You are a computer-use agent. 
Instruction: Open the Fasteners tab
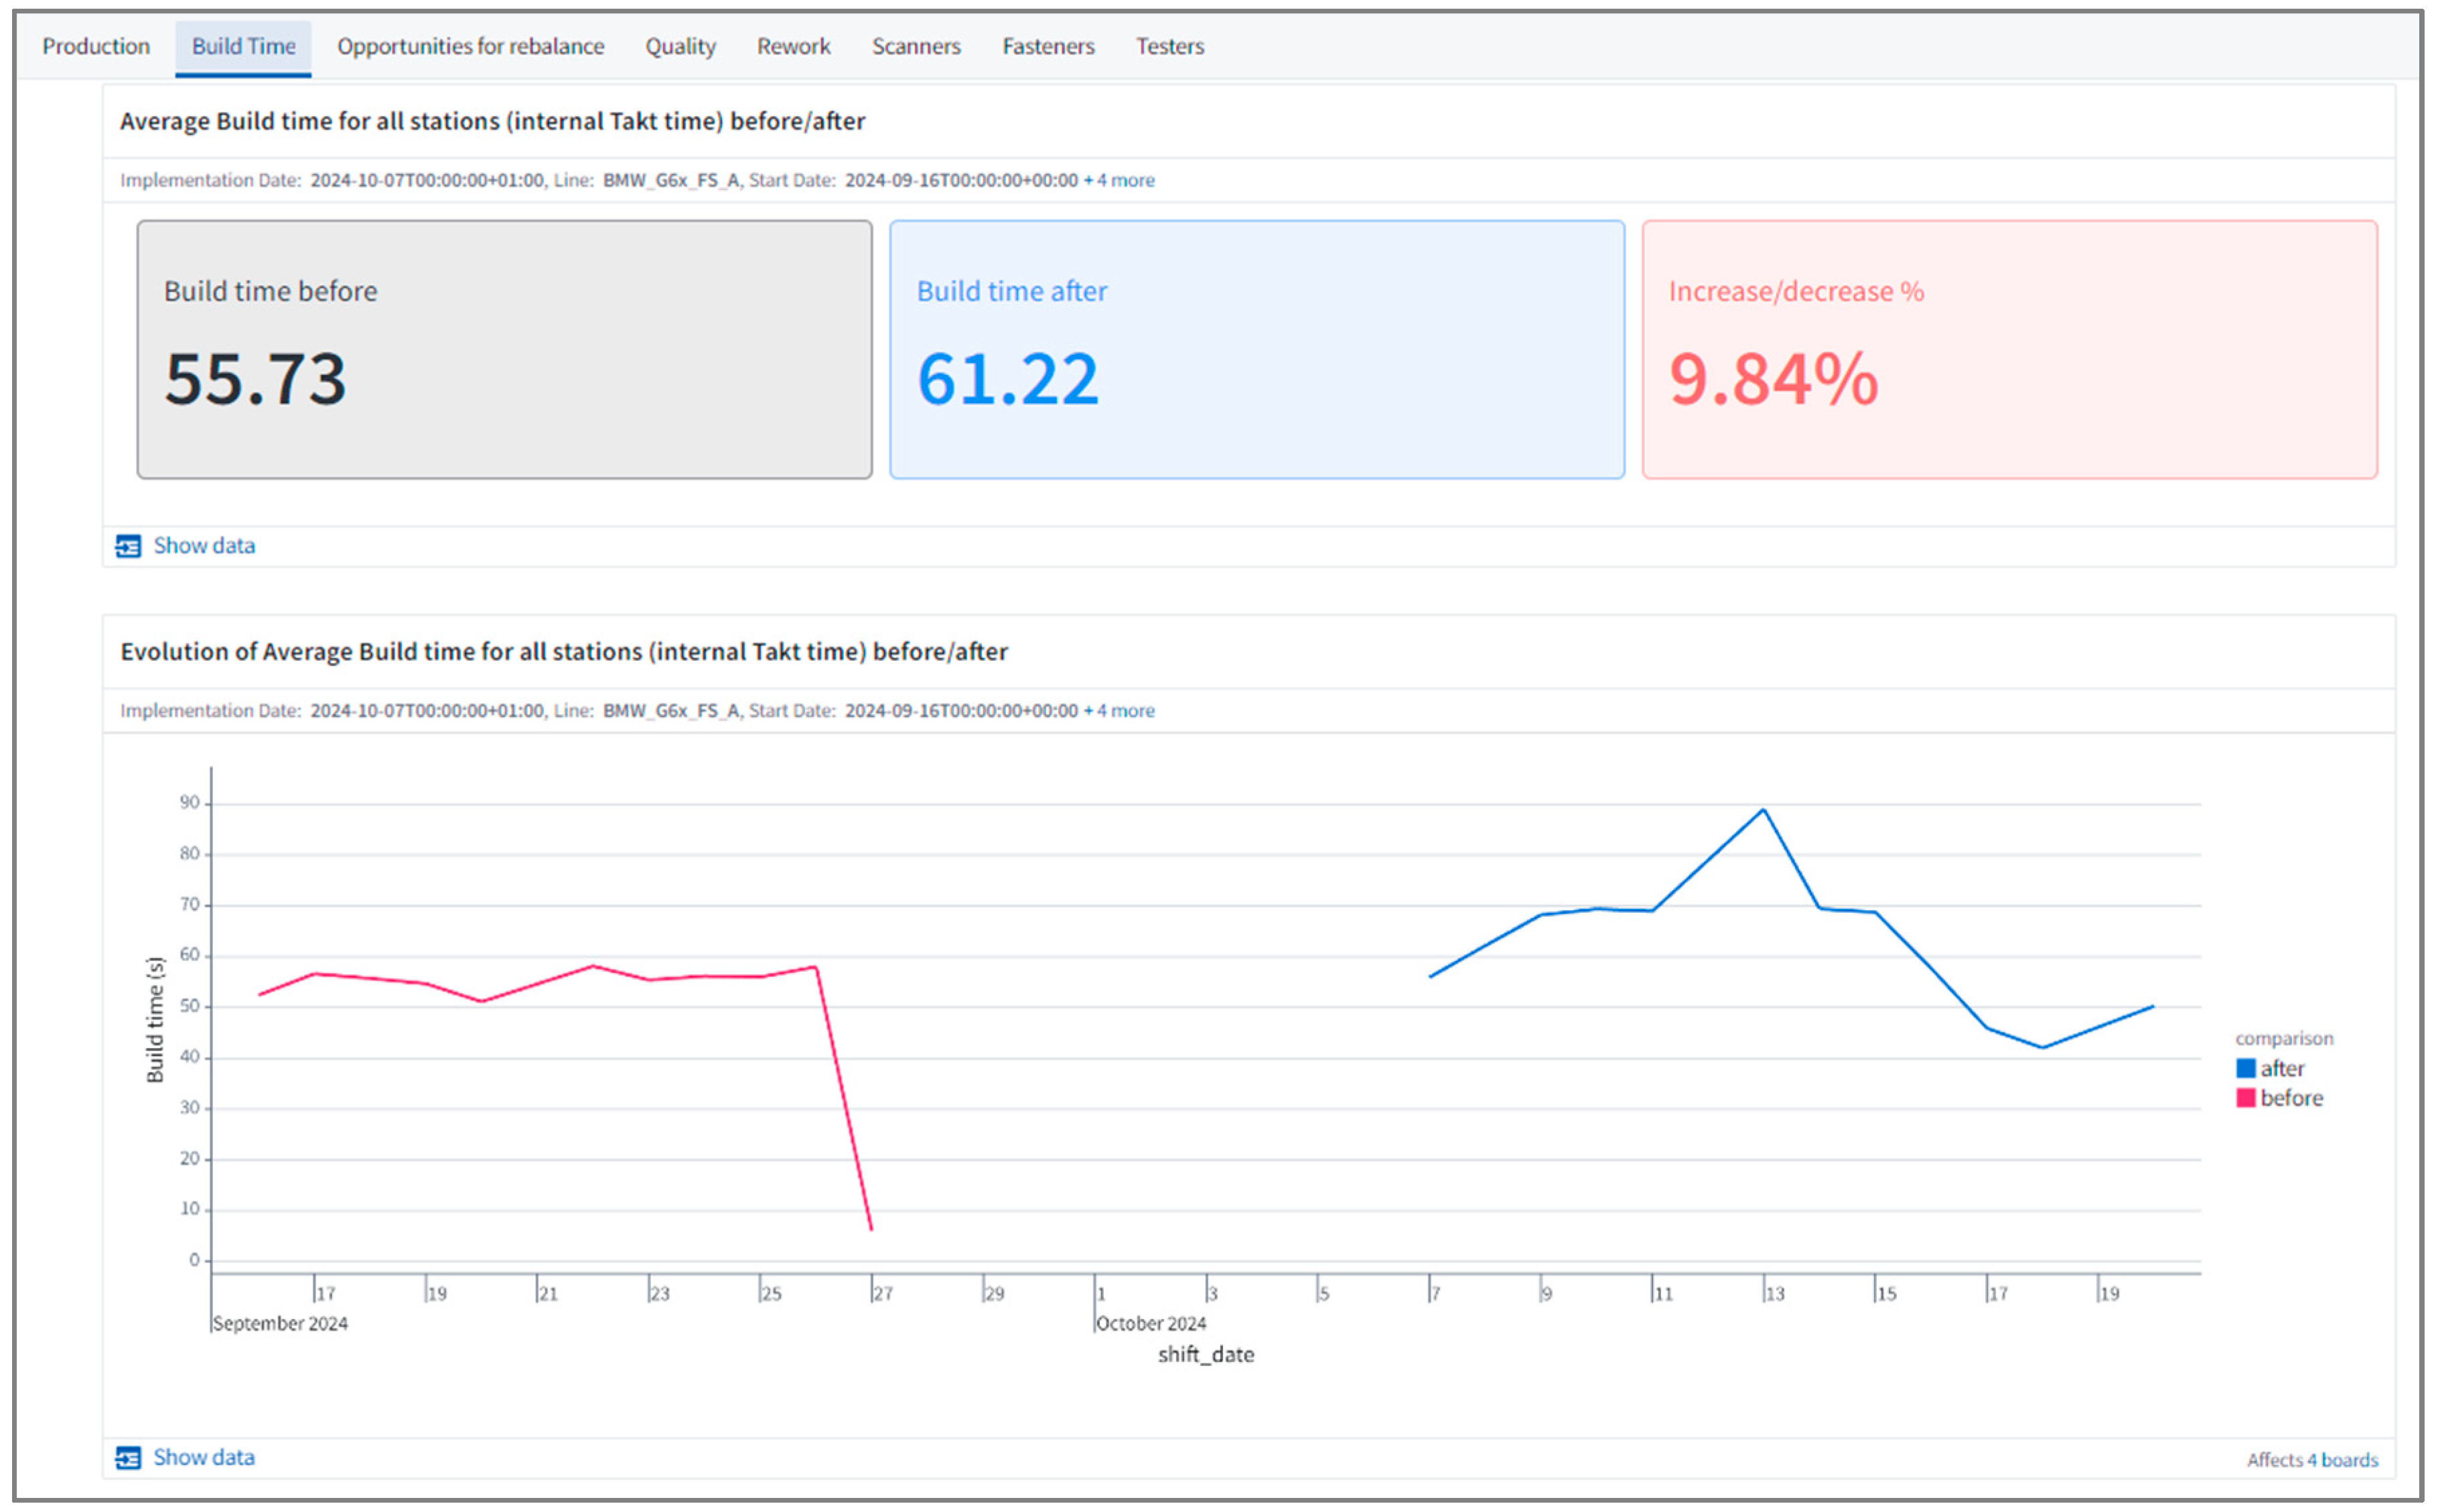click(x=1048, y=46)
